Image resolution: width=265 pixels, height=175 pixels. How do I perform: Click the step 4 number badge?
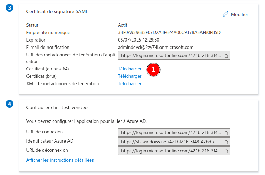(10, 104)
